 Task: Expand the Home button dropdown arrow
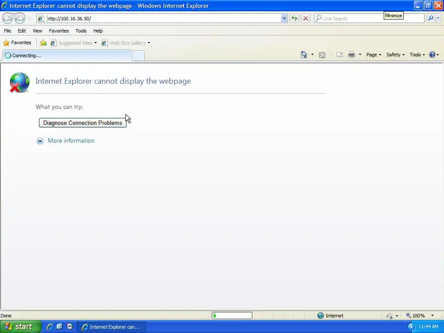[x=312, y=55]
